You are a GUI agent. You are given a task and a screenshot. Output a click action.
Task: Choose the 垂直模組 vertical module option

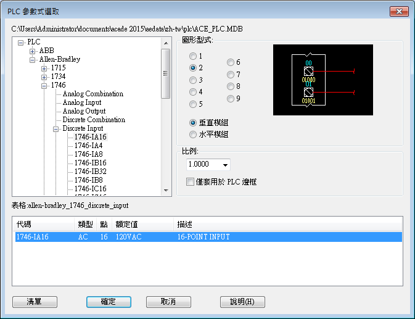pos(193,123)
